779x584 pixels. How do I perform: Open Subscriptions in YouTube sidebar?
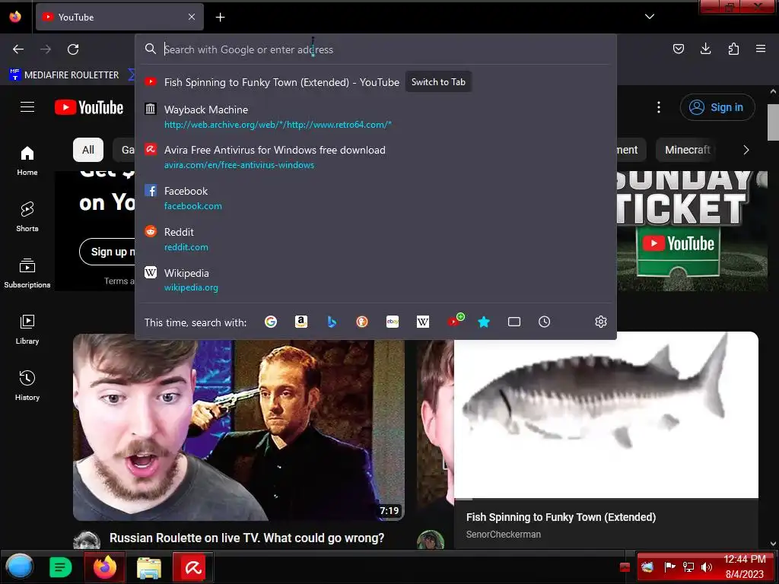coord(27,273)
